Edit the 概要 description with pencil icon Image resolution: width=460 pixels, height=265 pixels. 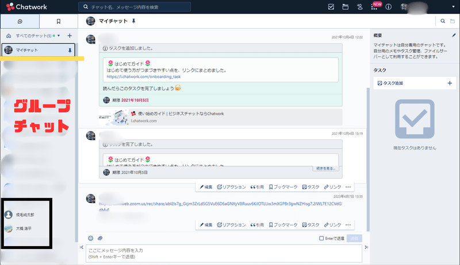(x=454, y=36)
